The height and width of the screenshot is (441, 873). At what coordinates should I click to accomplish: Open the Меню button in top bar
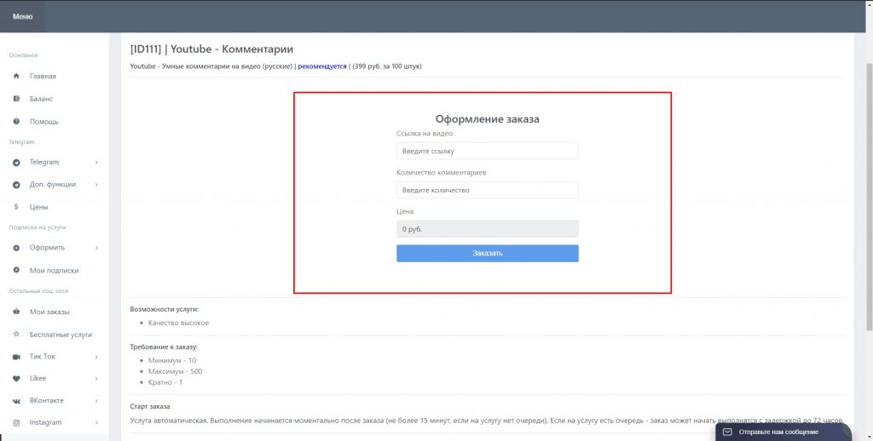coord(23,16)
